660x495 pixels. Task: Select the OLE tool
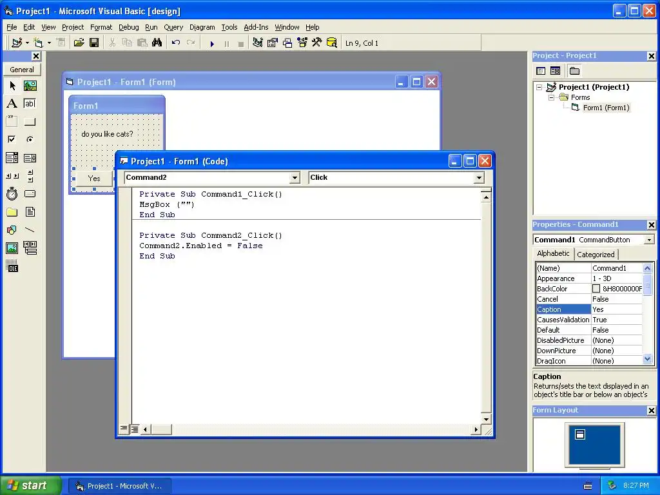pos(12,266)
